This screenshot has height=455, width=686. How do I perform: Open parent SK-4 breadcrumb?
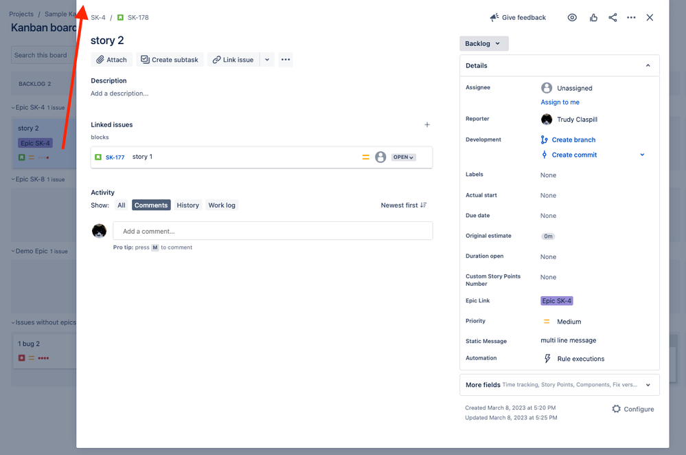[x=98, y=17]
